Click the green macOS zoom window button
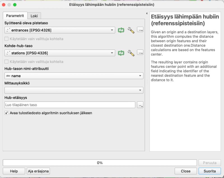 tap(15, 5)
